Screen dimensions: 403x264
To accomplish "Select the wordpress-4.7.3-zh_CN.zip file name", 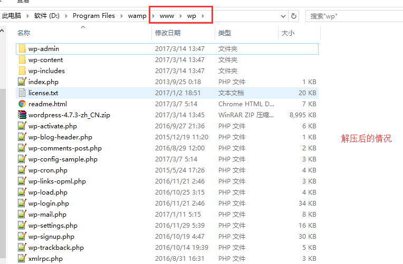I will [x=69, y=115].
